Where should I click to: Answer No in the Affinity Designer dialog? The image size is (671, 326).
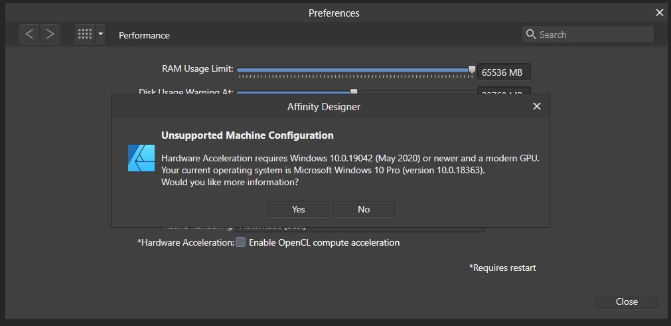click(364, 209)
